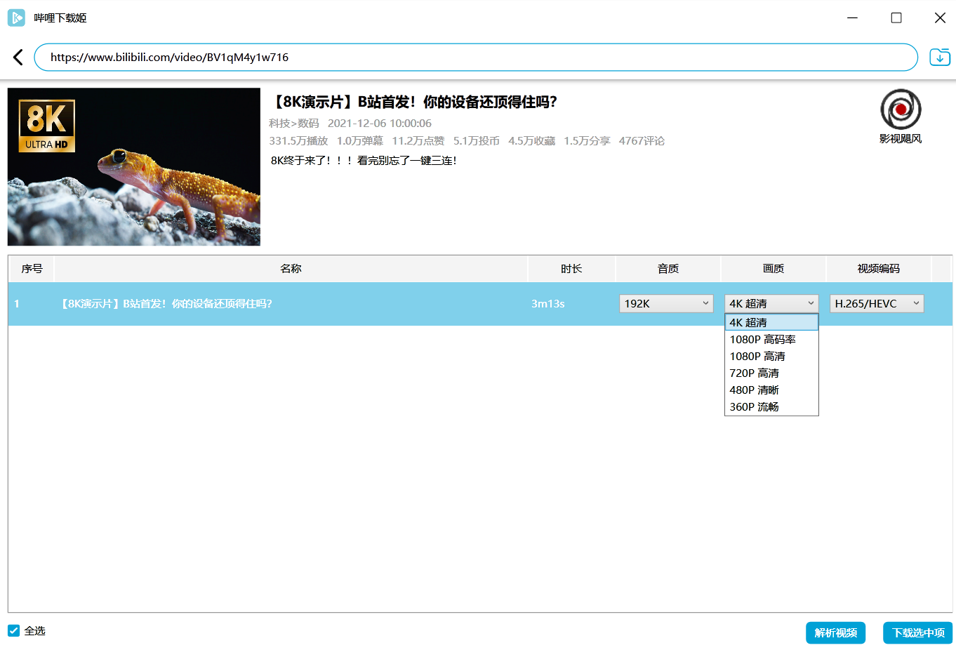This screenshot has width=956, height=650.
Task: Click the 3m13s duration cell
Action: point(548,304)
